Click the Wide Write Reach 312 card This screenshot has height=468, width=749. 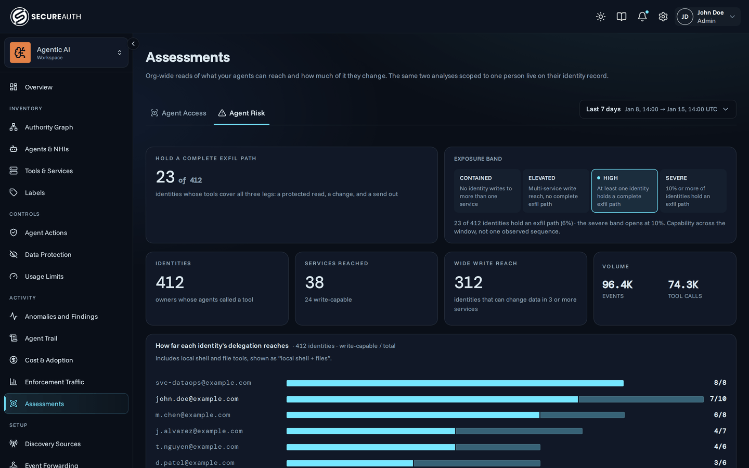tap(515, 289)
